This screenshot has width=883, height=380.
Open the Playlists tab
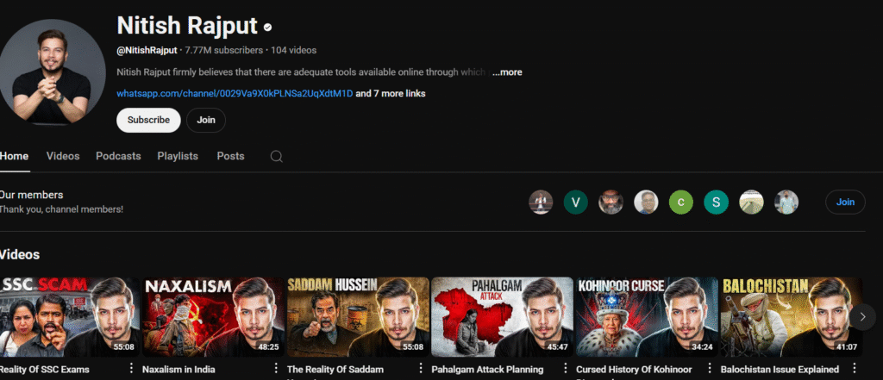[178, 156]
